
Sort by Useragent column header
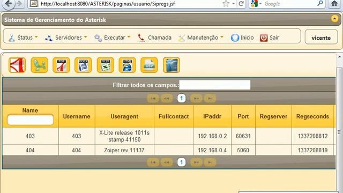(124, 116)
